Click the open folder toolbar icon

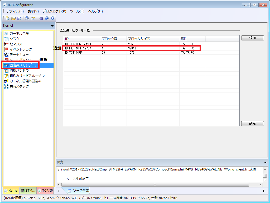tap(13, 19)
